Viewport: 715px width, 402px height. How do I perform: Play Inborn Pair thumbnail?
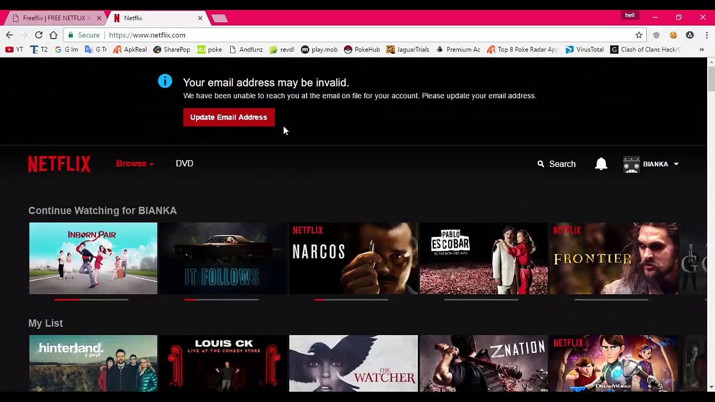point(93,258)
